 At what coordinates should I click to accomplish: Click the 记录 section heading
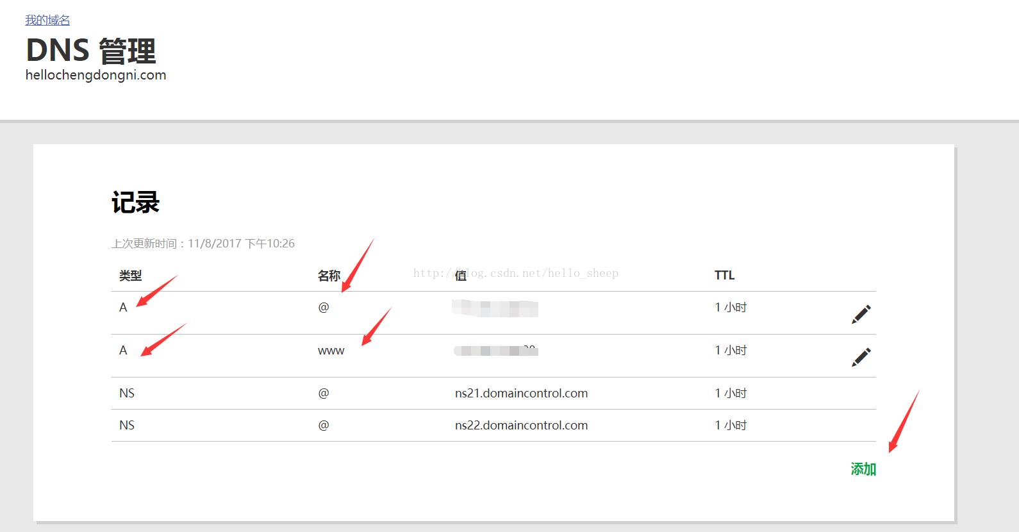click(135, 203)
